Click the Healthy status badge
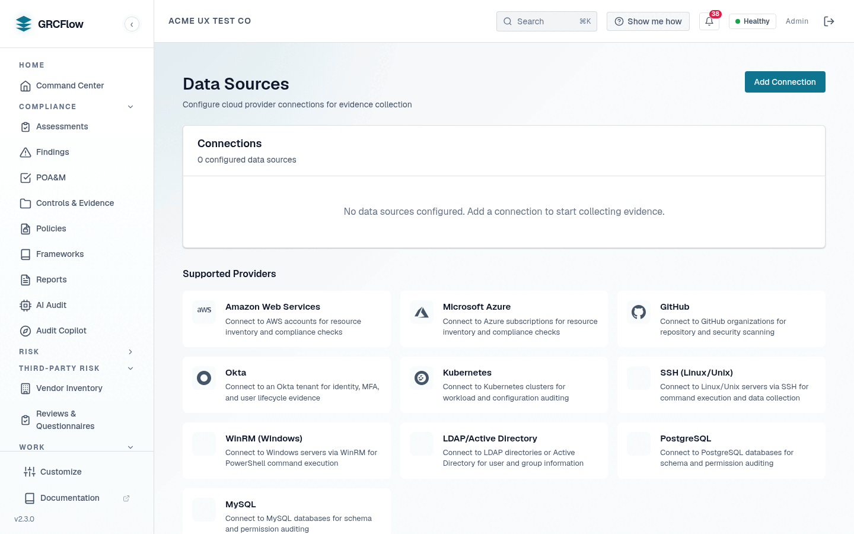Image resolution: width=854 pixels, height=534 pixels. (753, 21)
